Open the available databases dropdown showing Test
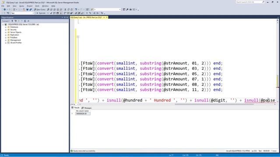The image size is (280, 157). click(22, 13)
